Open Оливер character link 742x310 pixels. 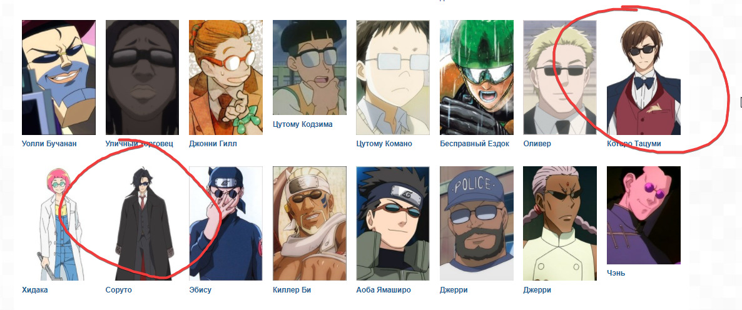click(537, 144)
